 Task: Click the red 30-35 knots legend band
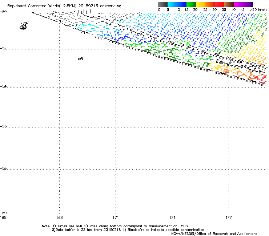pyautogui.click(x=220, y=4)
